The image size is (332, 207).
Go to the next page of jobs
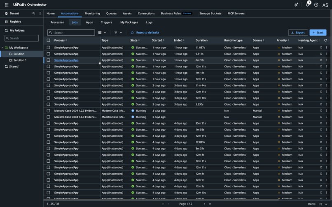(204, 204)
